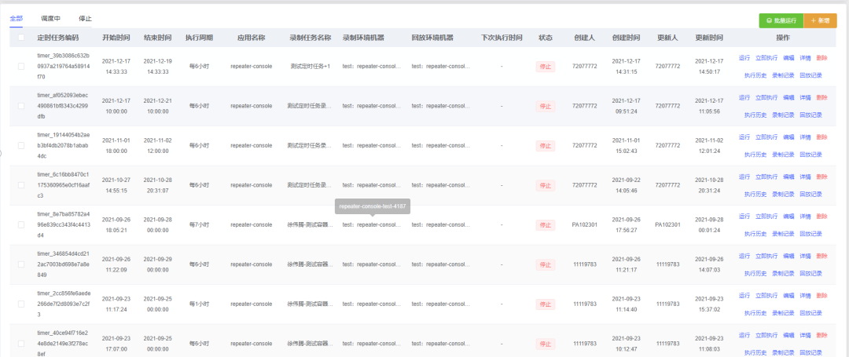Click 运行 for task timer_6c16bb8470c1
This screenshot has height=357, width=849.
point(744,177)
